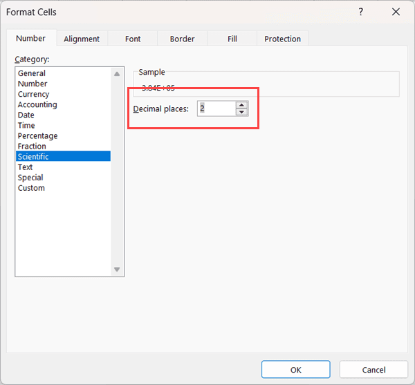This screenshot has height=385, width=415.
Task: Click the Help question mark icon
Action: click(x=360, y=12)
